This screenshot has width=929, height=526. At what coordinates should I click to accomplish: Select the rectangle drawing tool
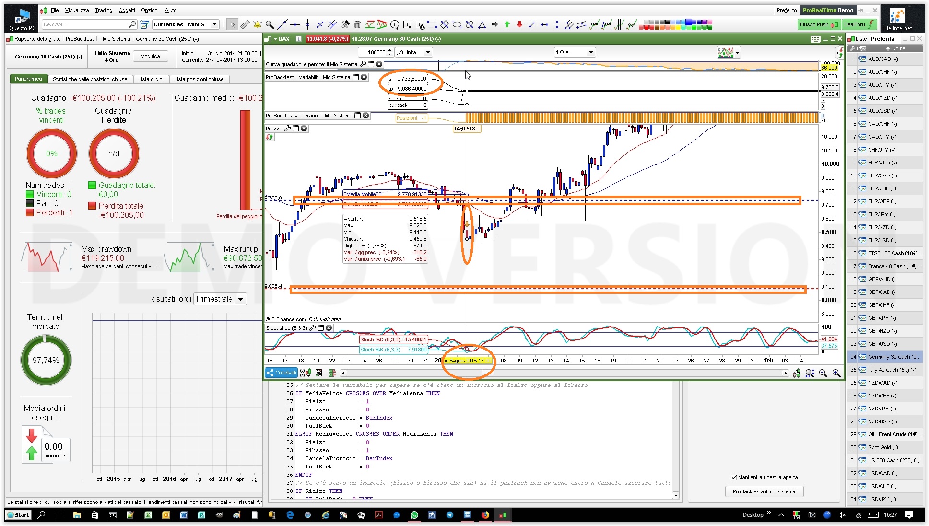click(432, 24)
